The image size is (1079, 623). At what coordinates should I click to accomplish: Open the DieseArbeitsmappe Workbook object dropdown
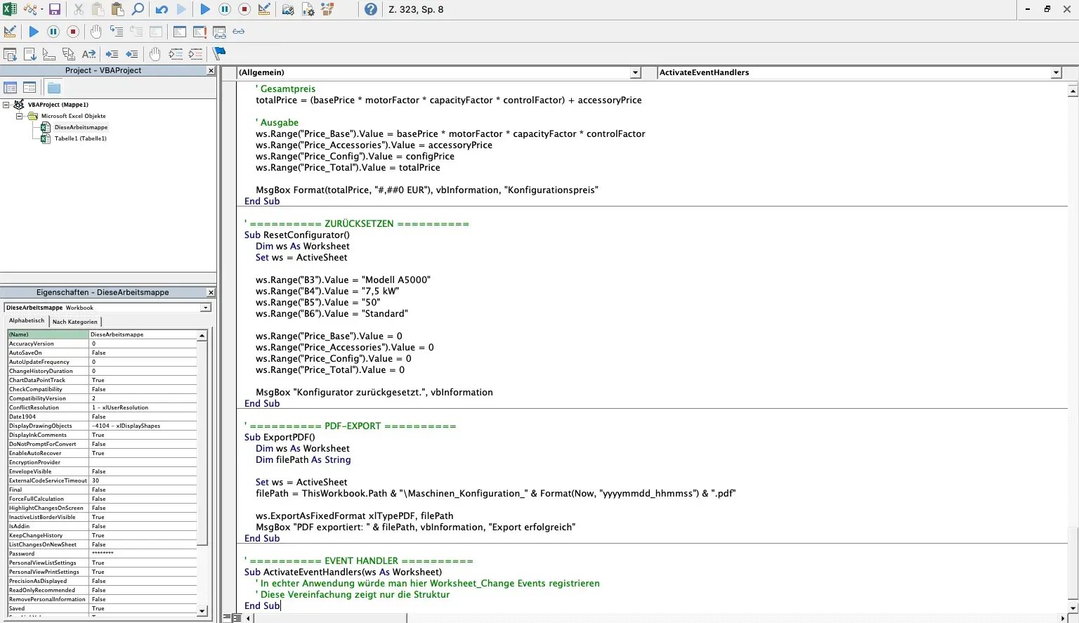point(206,308)
